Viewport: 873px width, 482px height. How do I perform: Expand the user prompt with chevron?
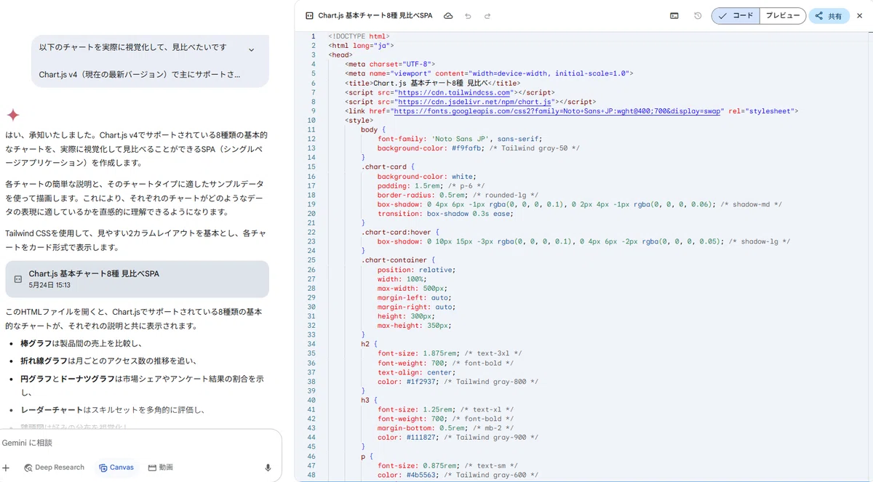pos(251,49)
